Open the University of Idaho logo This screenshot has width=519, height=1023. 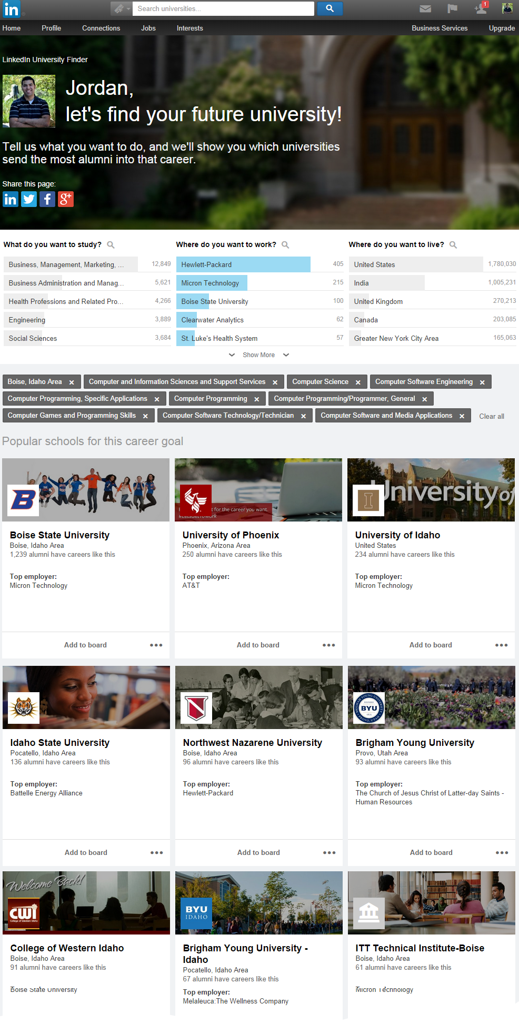[368, 500]
